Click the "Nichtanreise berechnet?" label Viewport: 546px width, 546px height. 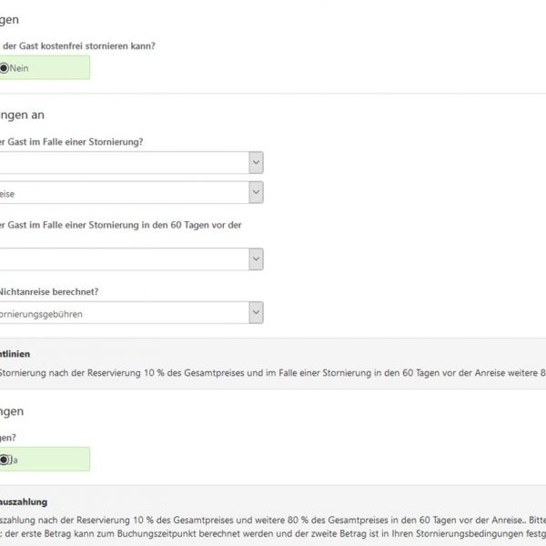49,292
